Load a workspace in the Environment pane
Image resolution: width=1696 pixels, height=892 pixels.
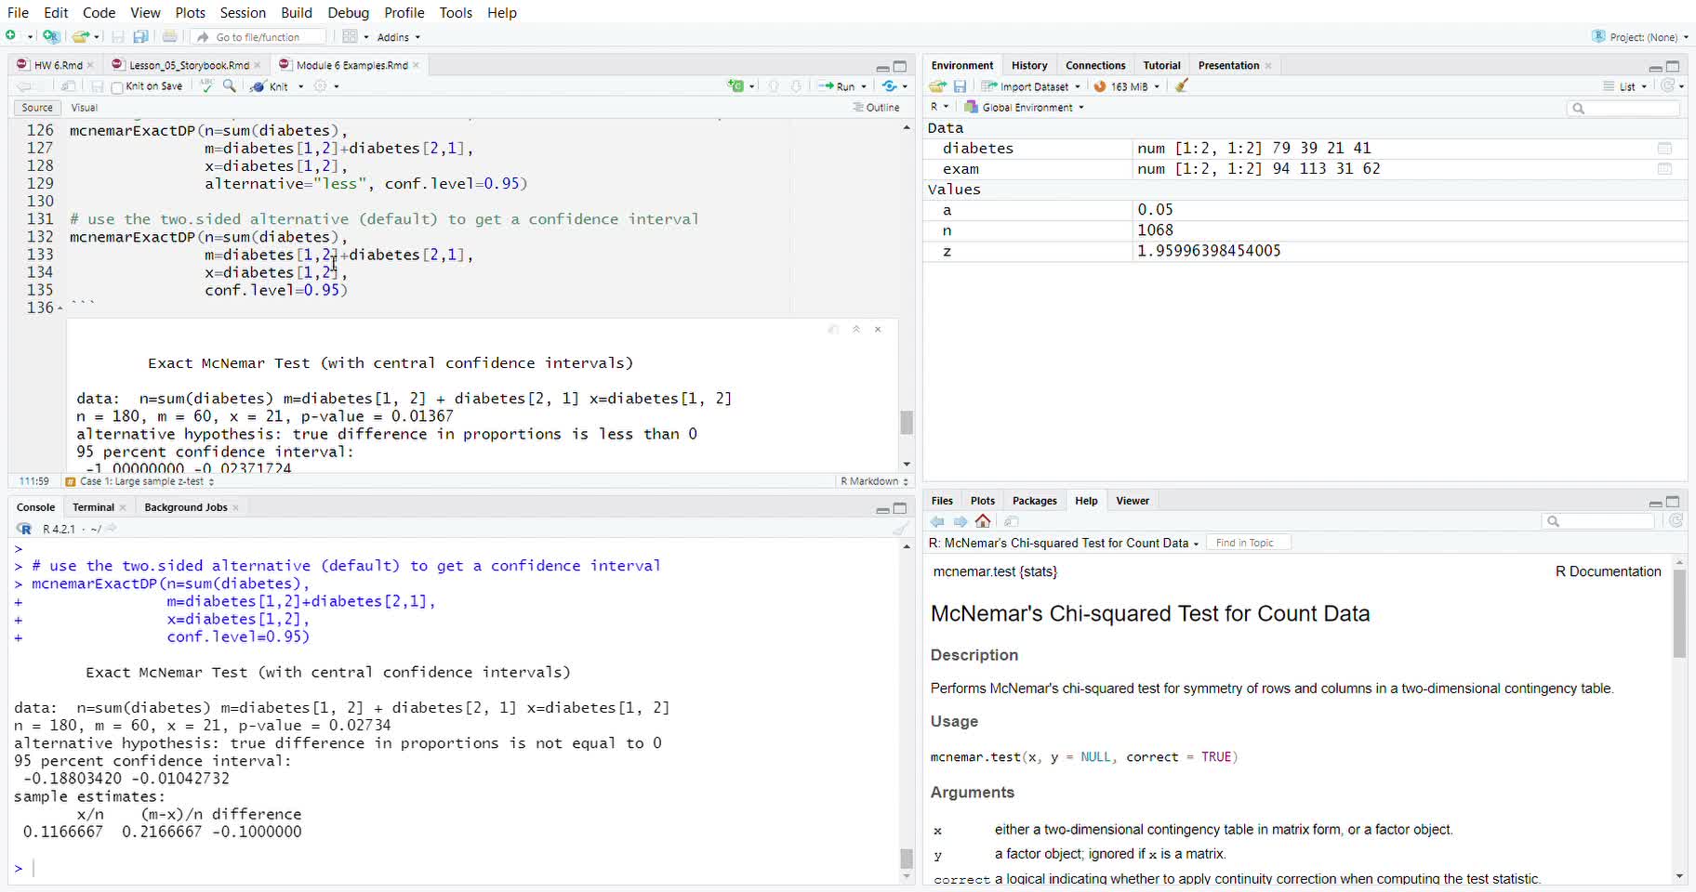tap(937, 85)
